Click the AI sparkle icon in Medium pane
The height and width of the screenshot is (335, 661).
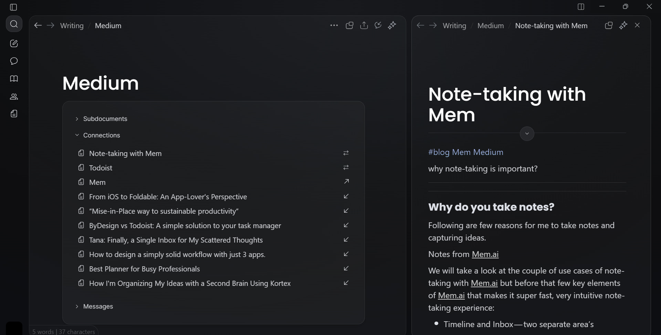[392, 25]
